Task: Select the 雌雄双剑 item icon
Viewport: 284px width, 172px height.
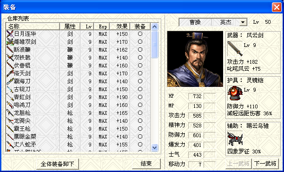Action: pos(10,42)
